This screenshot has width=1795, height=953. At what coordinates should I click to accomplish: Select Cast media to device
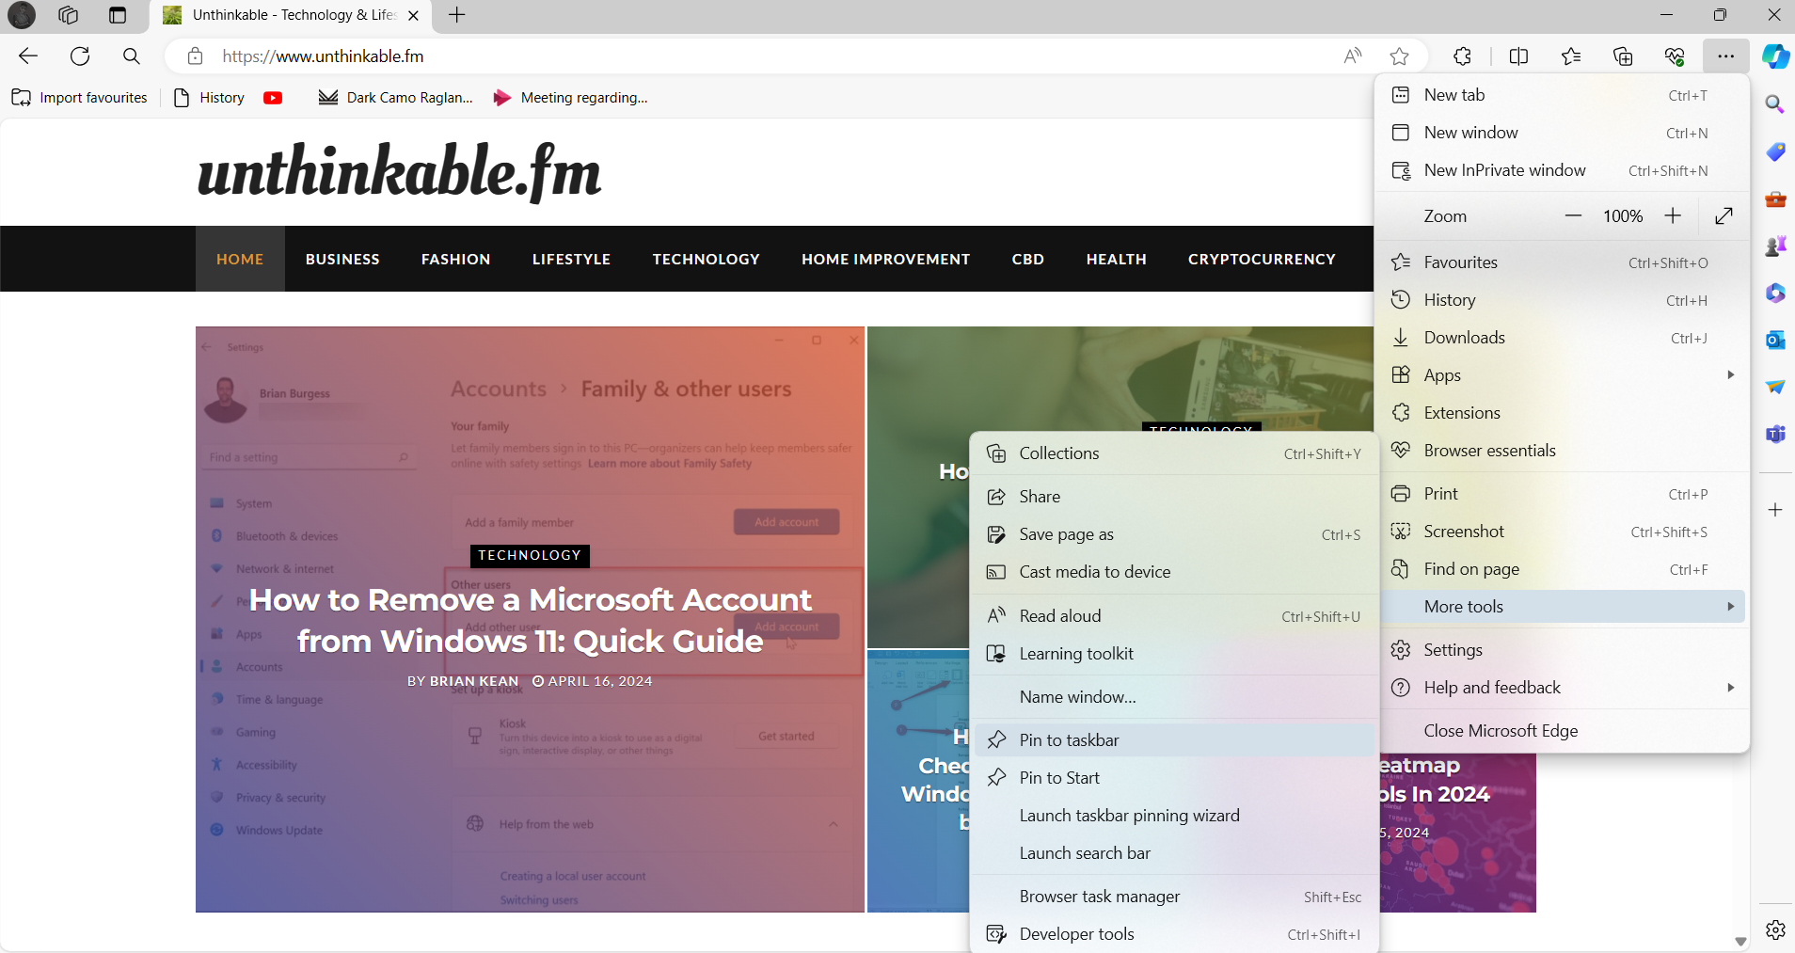(1174, 572)
